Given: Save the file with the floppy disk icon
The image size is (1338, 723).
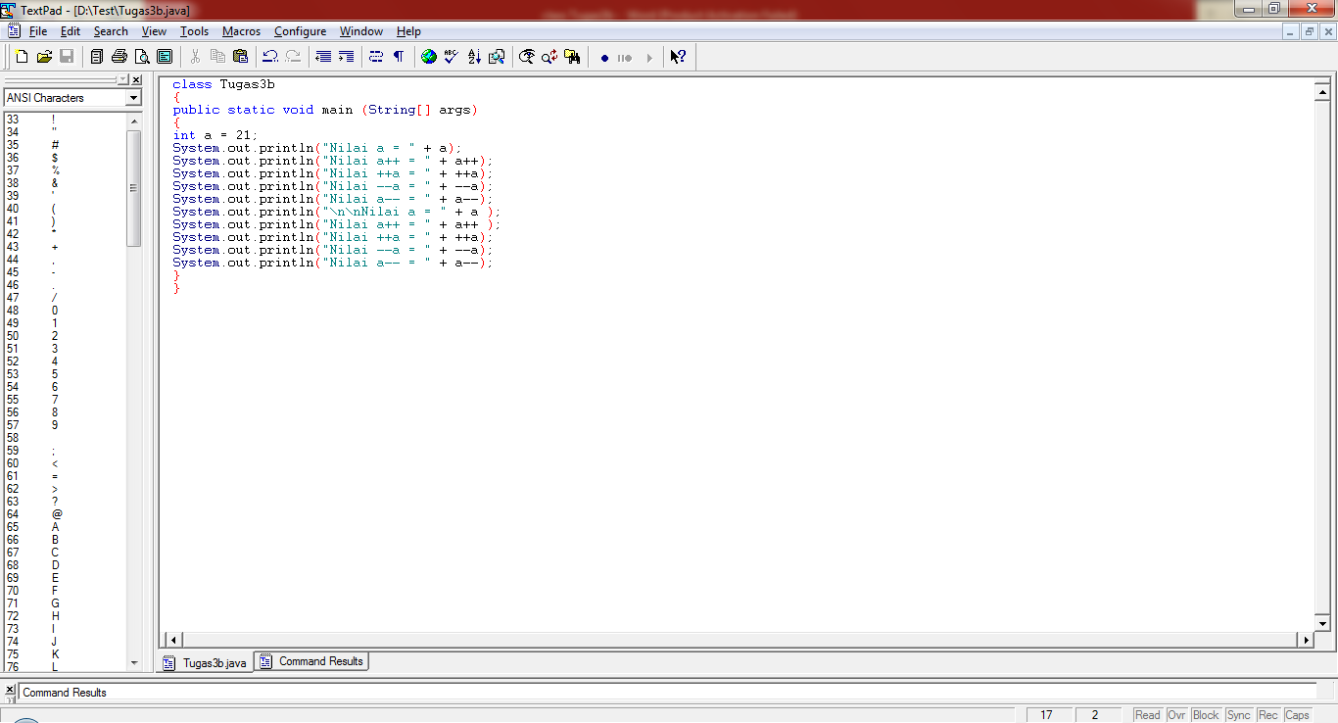Looking at the screenshot, I should coord(67,57).
